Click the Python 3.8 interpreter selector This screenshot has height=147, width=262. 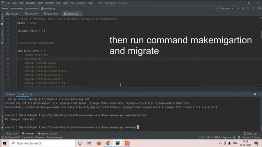251,138
